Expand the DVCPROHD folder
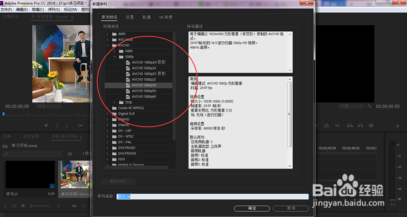407x217 pixels. [x=108, y=154]
